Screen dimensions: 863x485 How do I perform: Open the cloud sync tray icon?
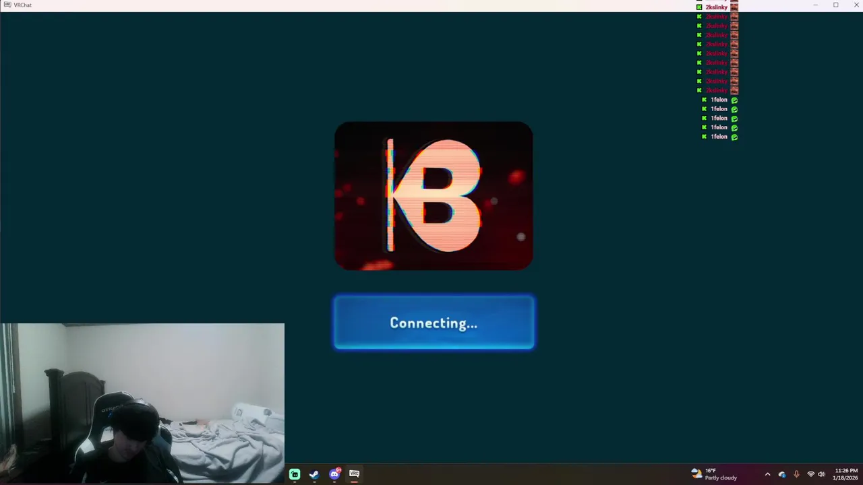[x=782, y=474]
